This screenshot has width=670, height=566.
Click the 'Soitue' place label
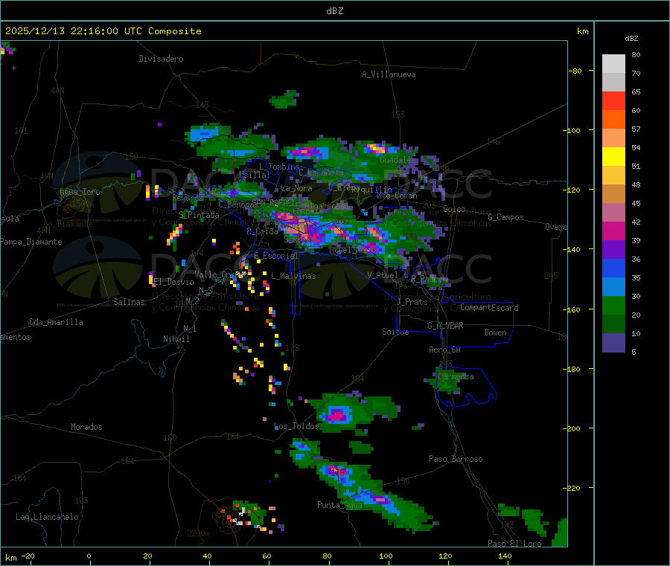point(395,332)
